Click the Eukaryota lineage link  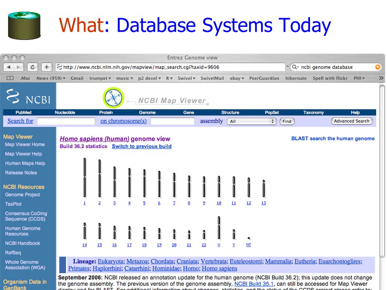click(x=110, y=261)
